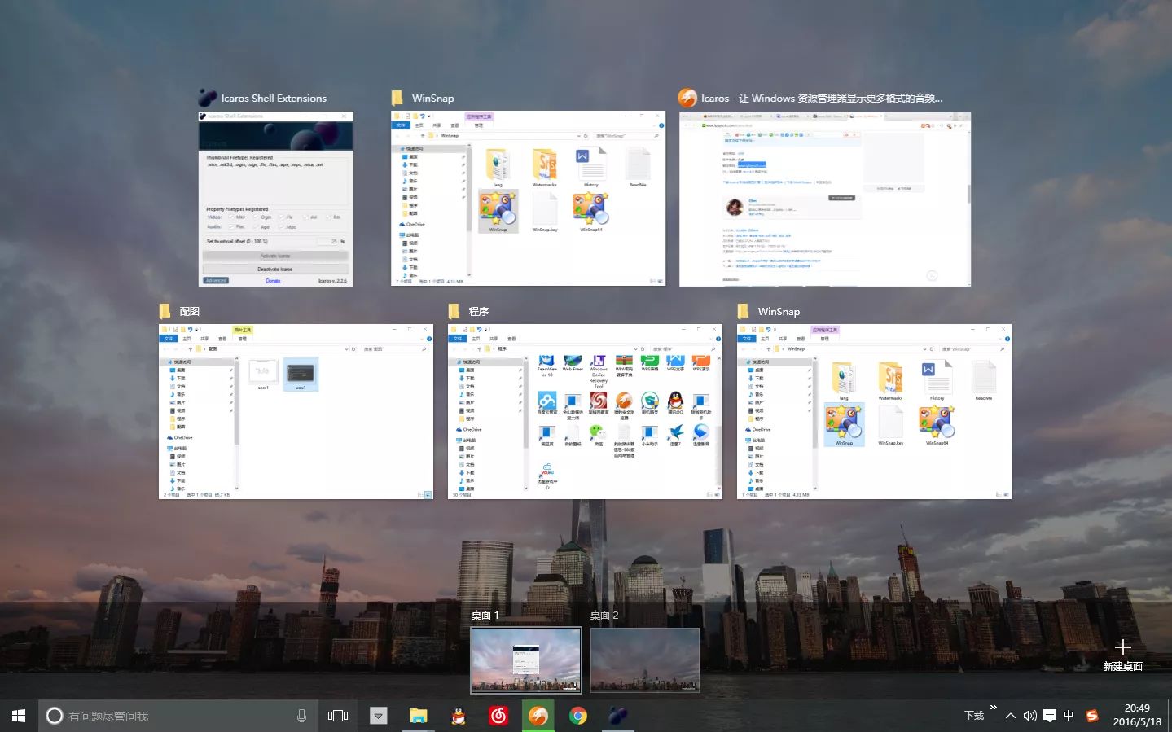The width and height of the screenshot is (1172, 732).
Task: Click the 程序 window title folder icon
Action: pos(454,311)
